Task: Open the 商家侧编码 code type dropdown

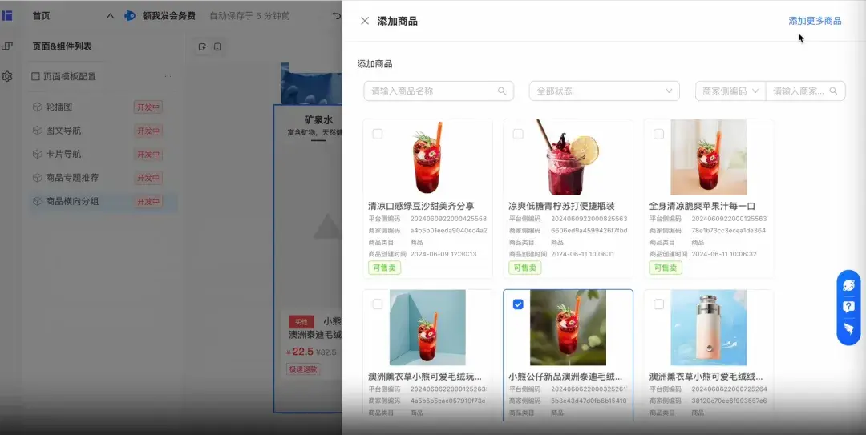Action: tap(730, 91)
